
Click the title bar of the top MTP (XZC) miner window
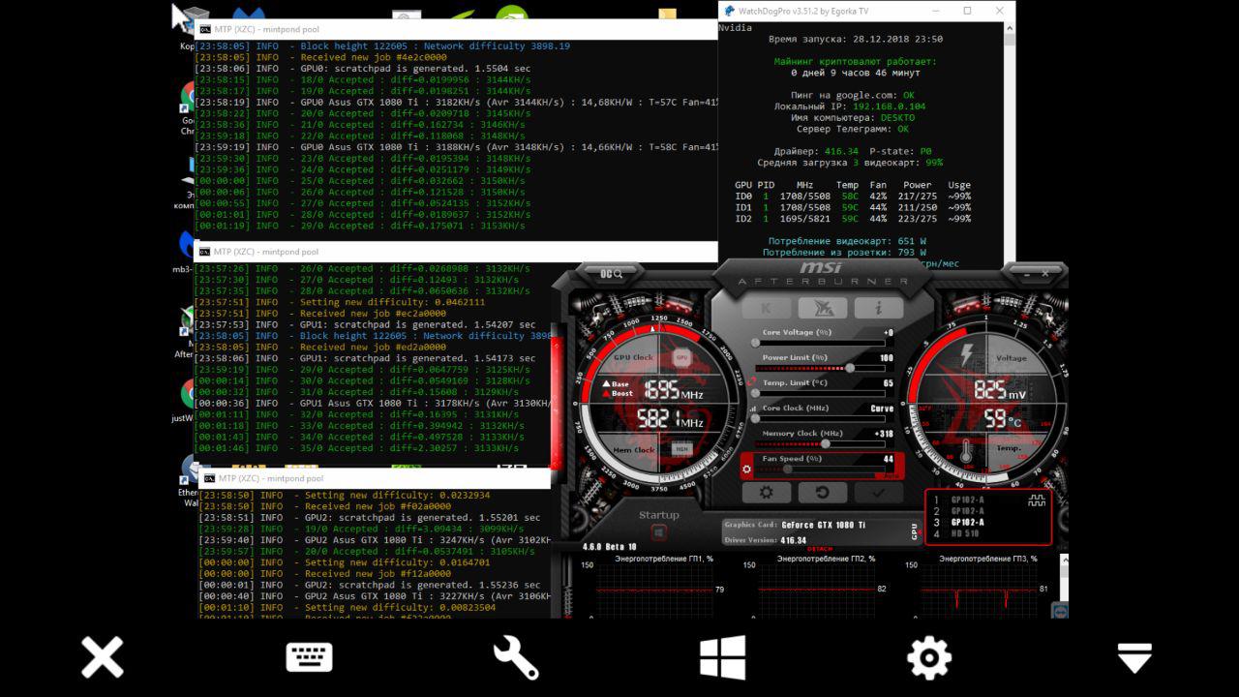[x=456, y=29]
